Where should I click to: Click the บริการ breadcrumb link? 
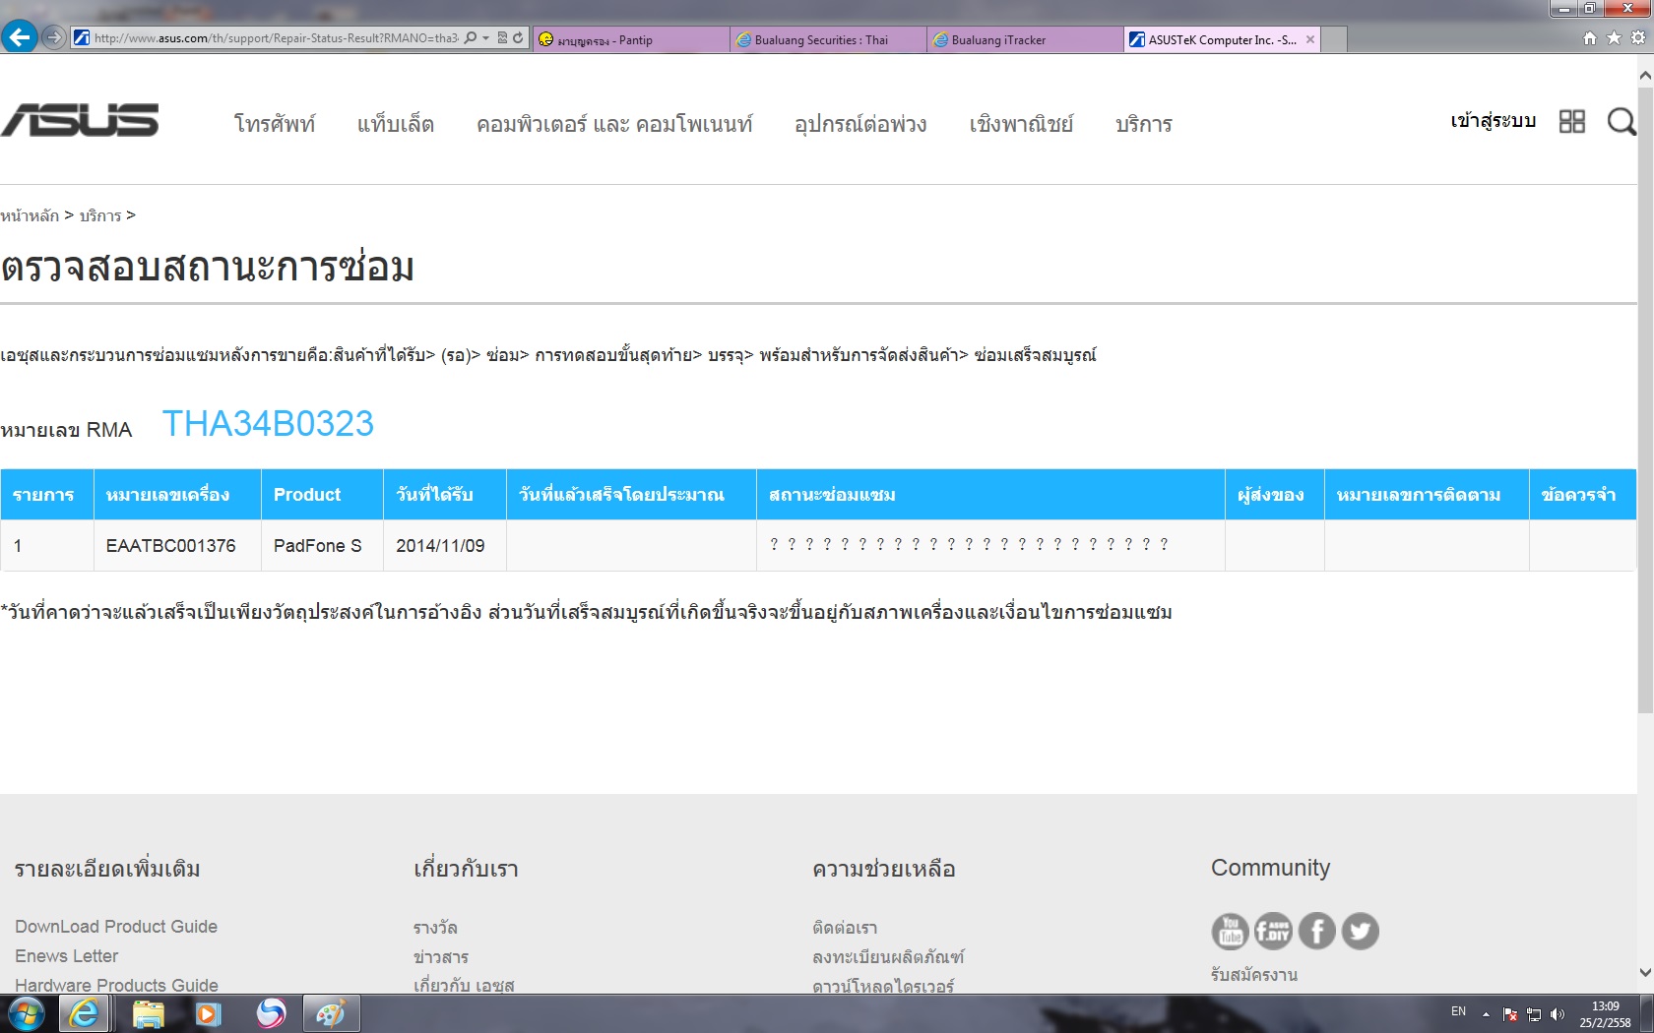point(100,215)
